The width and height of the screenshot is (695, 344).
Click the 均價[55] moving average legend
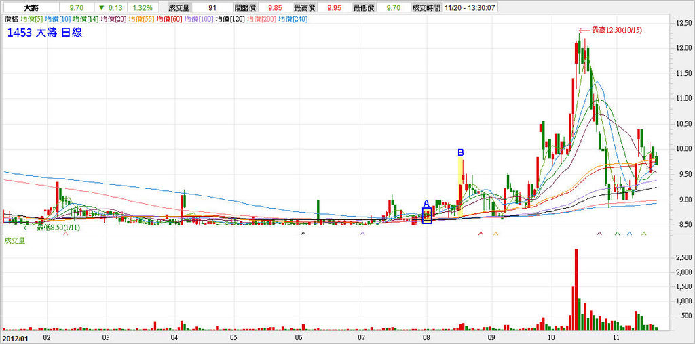(x=142, y=19)
